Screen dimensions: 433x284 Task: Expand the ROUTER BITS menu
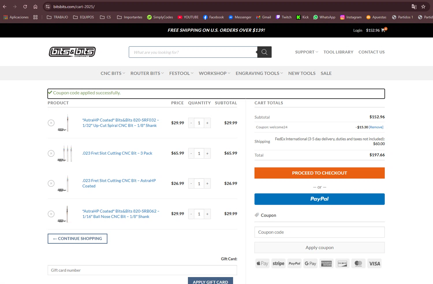pos(147,73)
